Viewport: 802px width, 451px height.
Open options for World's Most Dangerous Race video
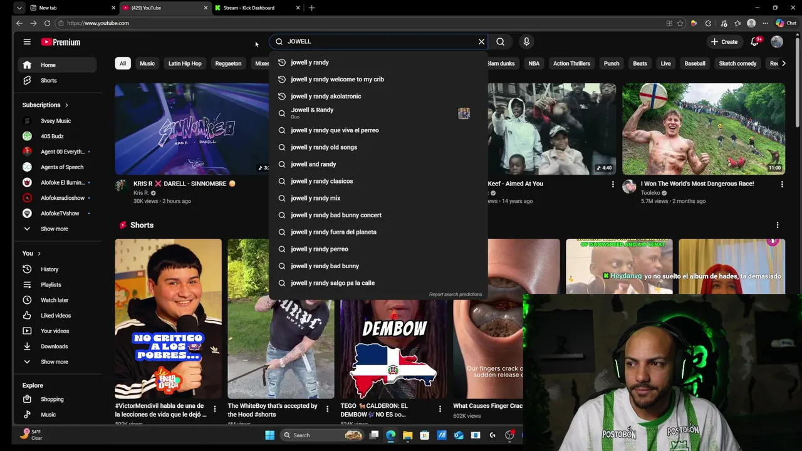coord(782,184)
